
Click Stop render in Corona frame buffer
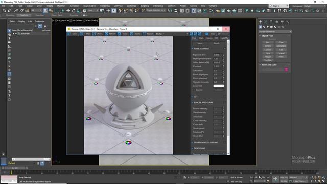211,34
